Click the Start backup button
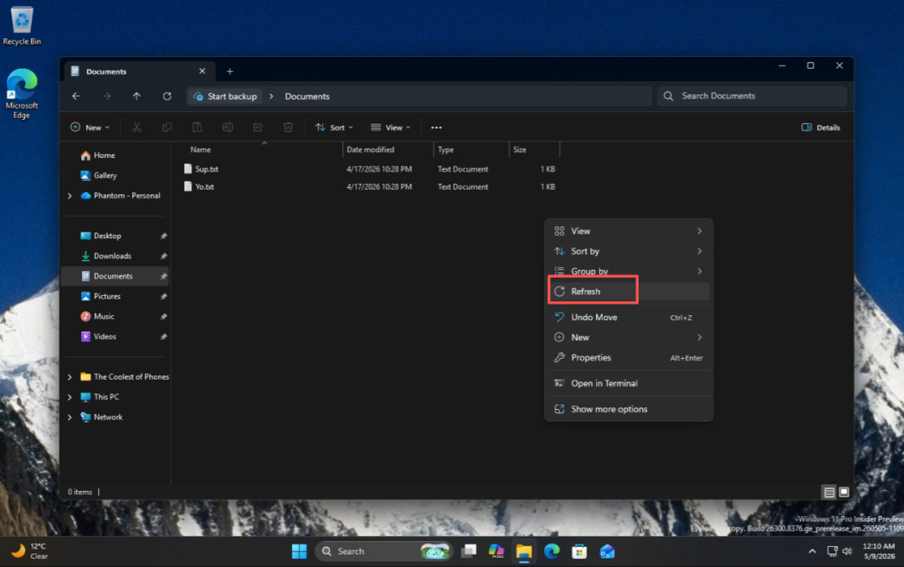Screen dimensions: 904x567 (225, 96)
